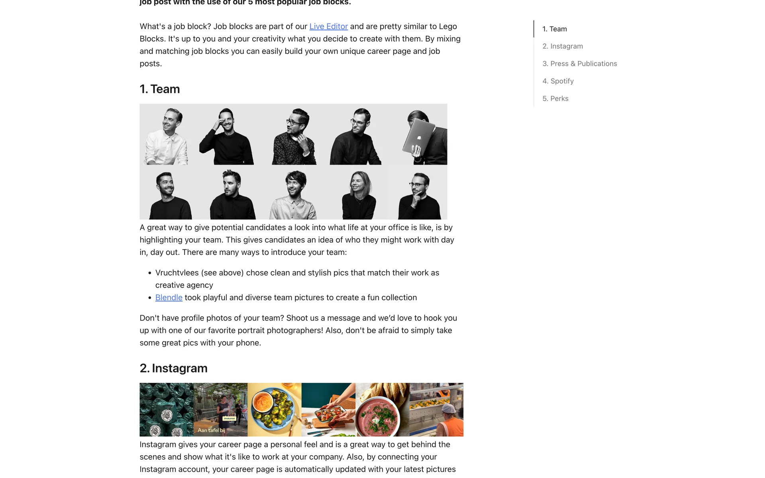Follow the Blendle hyperlink
765x478 pixels.
coord(169,298)
